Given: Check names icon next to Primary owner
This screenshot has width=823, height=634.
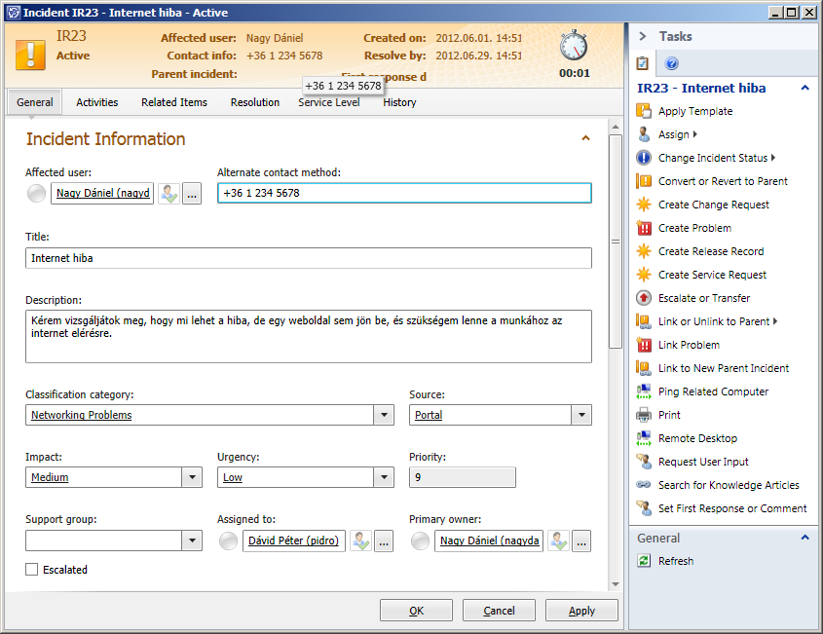Looking at the screenshot, I should pos(558,541).
